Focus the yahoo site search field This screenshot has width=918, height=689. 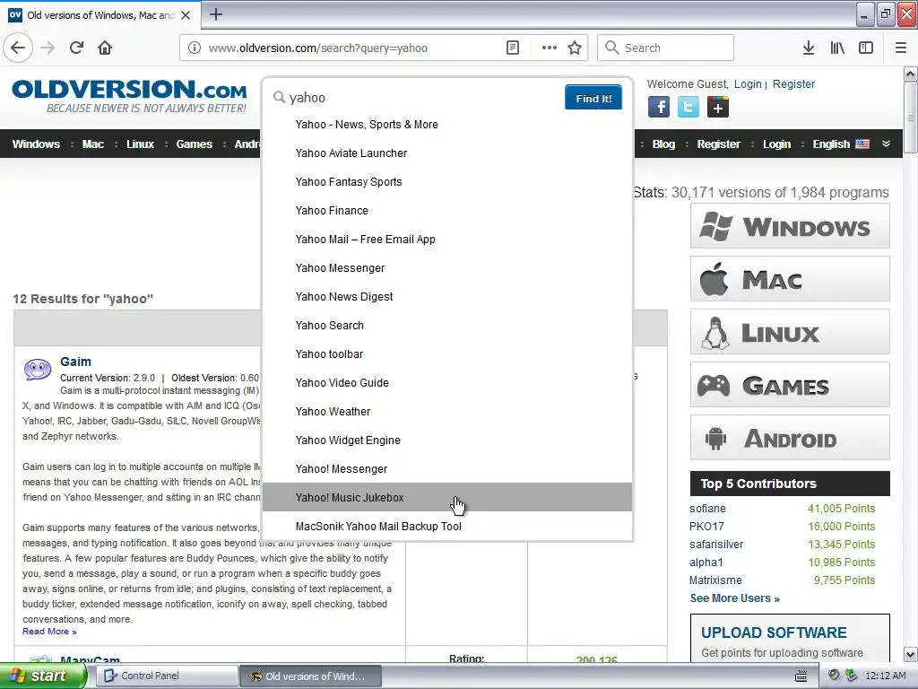pos(421,98)
